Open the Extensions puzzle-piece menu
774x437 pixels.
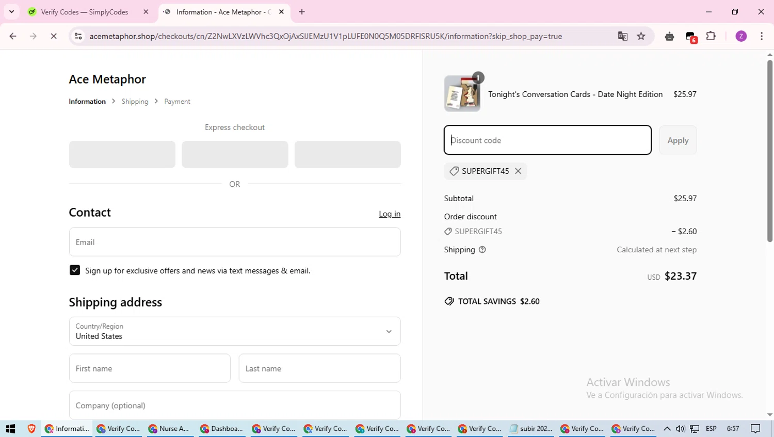coord(711,36)
